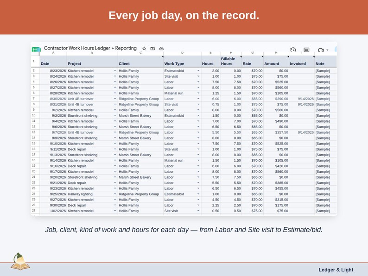368x276 pixels.
Task: Click hours cell 2.25 in 9/30/2026 row
Action: (210, 205)
